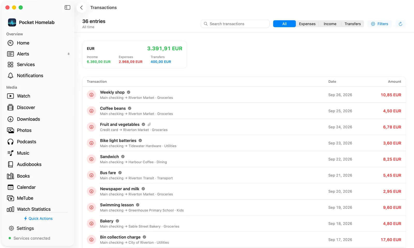The height and width of the screenshot is (248, 414).
Task: Open the Coffee beans transaction row
Action: [x=244, y=111]
